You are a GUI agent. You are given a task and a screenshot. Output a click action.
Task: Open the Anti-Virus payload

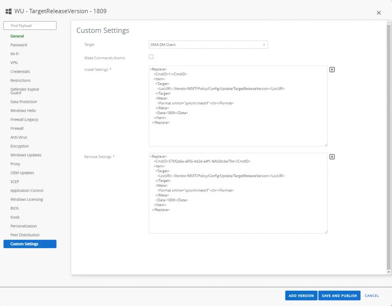click(18, 137)
